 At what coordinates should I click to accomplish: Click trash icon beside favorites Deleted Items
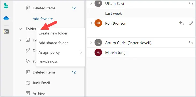pos(28,8)
